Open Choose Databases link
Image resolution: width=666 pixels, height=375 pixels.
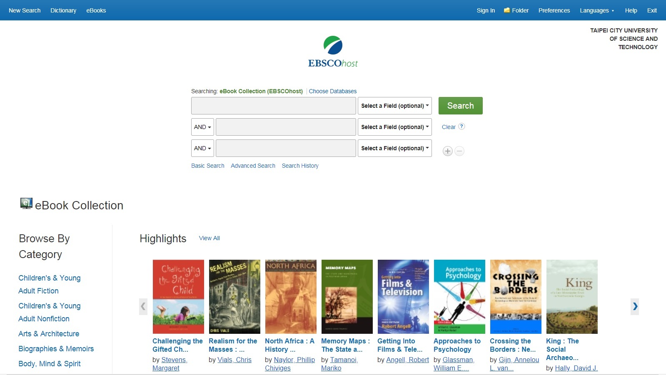[333, 91]
